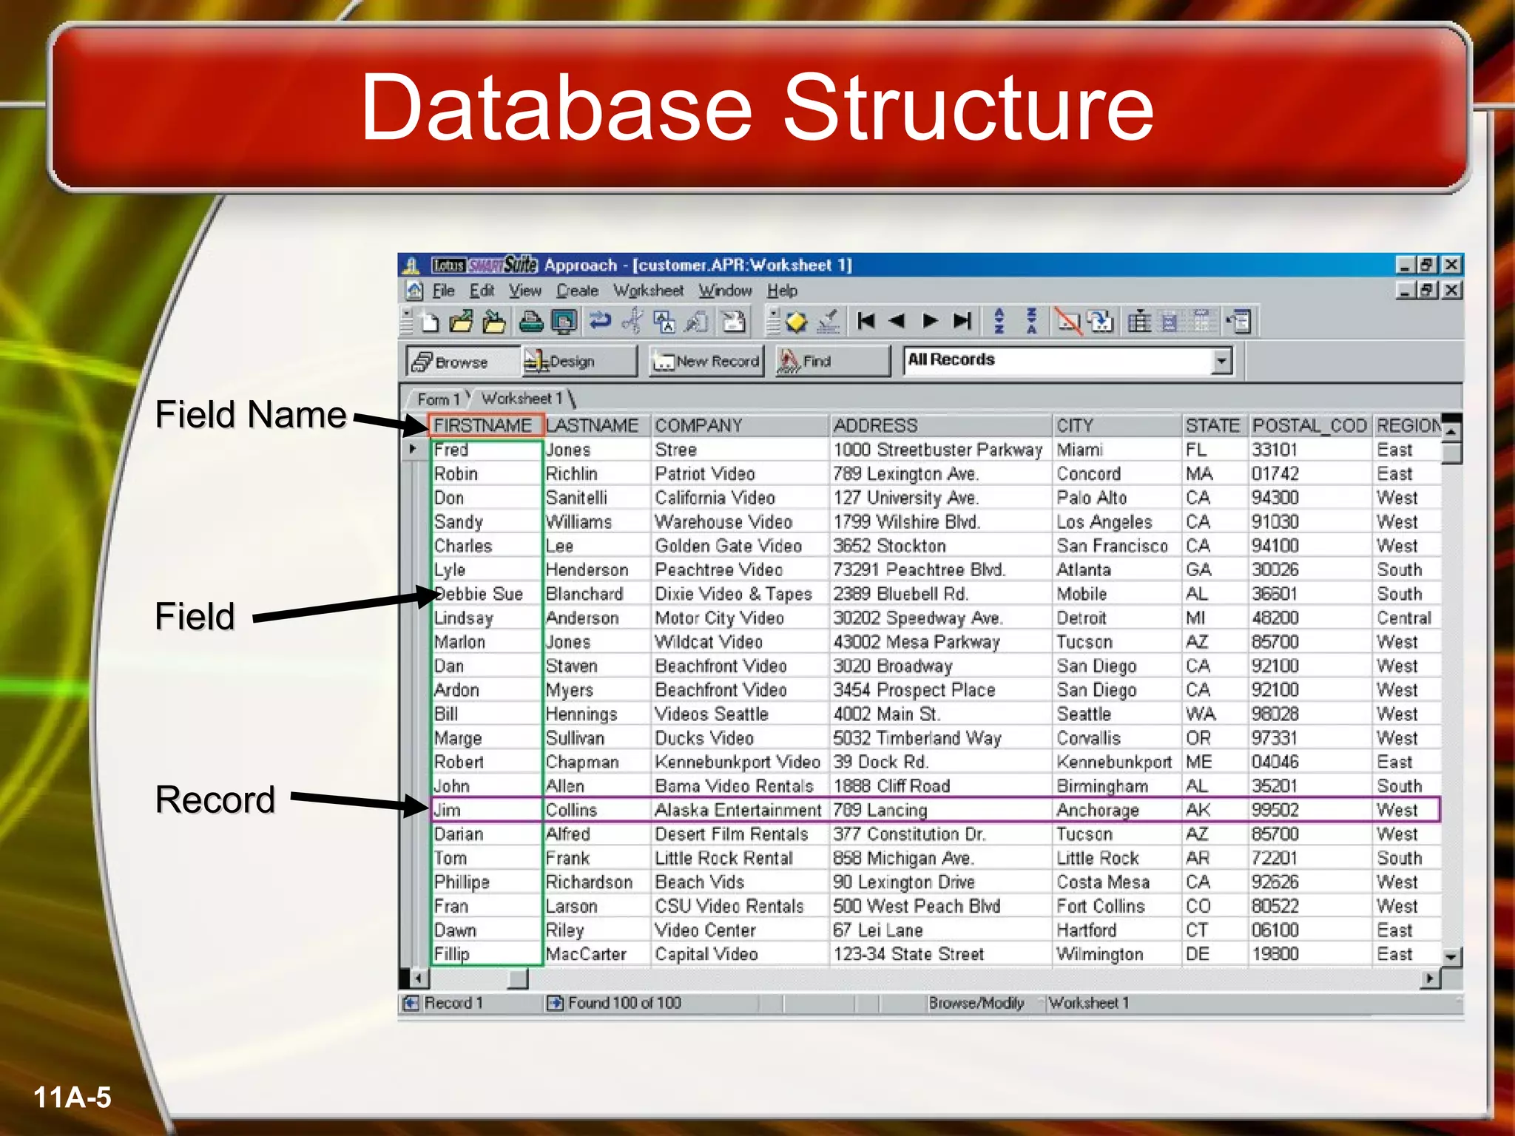Click the new file icon in toolbar
The height and width of the screenshot is (1136, 1515).
coord(430,322)
